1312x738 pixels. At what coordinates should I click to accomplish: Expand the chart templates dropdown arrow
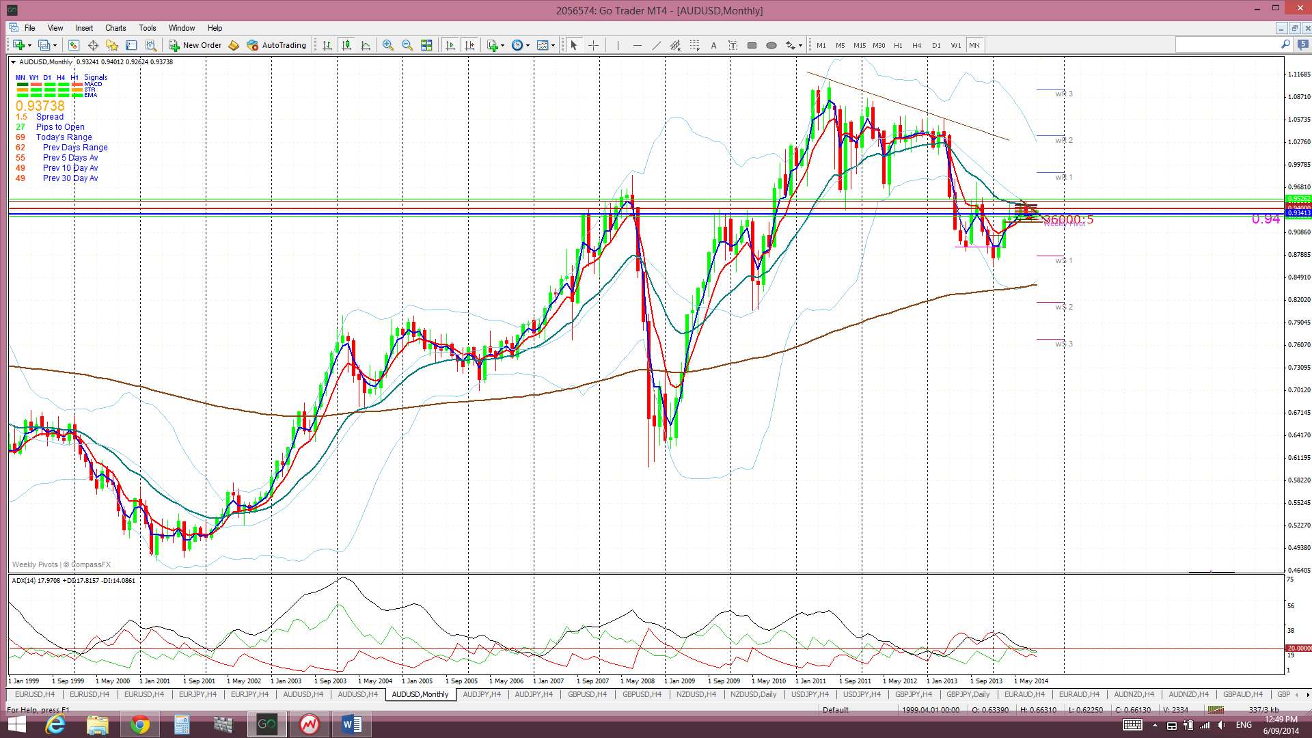click(x=553, y=45)
